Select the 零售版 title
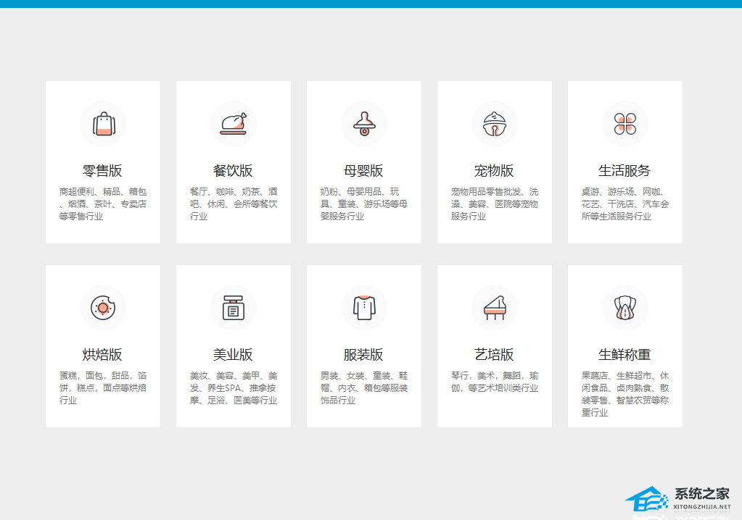Image resolution: width=742 pixels, height=520 pixels. [103, 170]
